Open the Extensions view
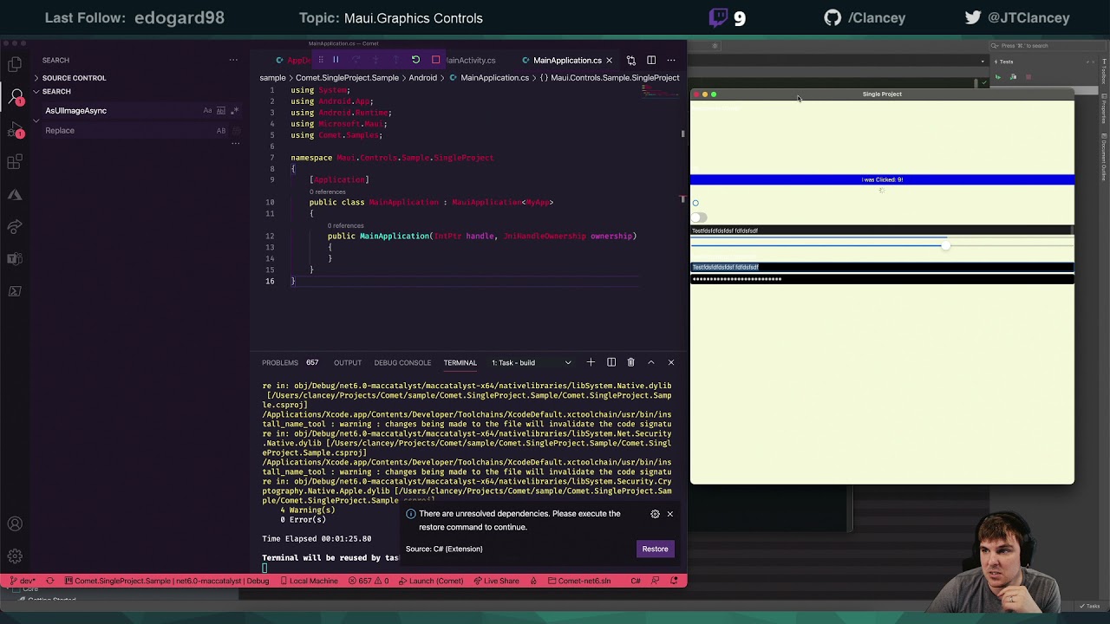The height and width of the screenshot is (624, 1110). (15, 162)
